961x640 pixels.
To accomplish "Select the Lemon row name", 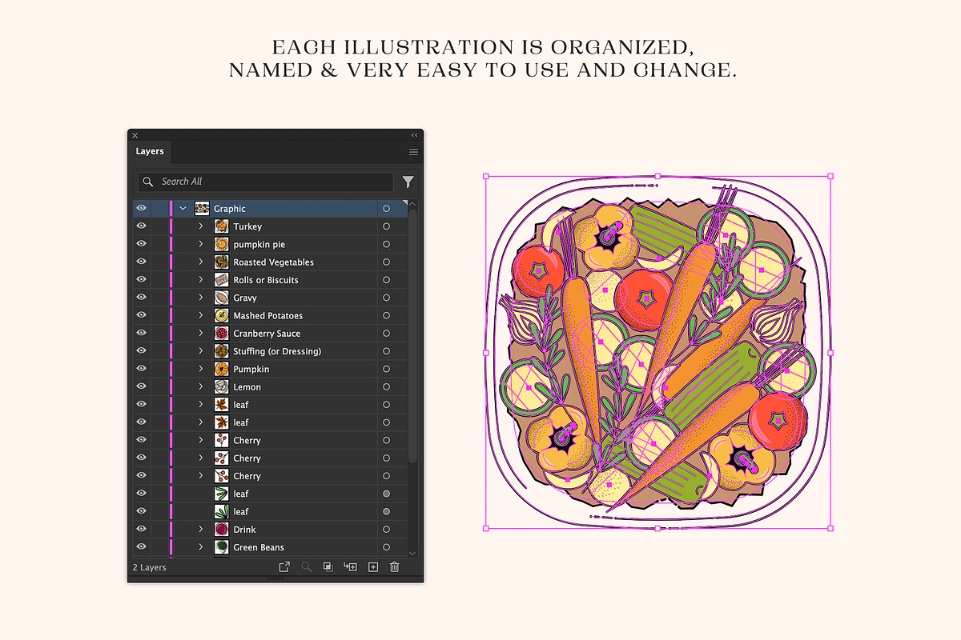I will click(x=247, y=386).
